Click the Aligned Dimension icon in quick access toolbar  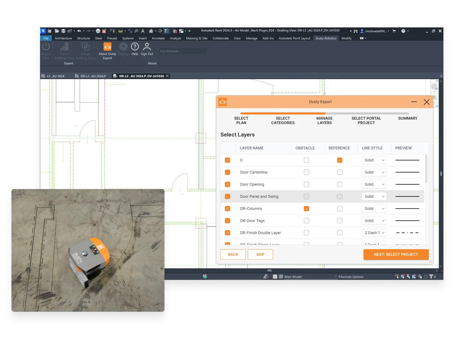pyautogui.click(x=130, y=31)
